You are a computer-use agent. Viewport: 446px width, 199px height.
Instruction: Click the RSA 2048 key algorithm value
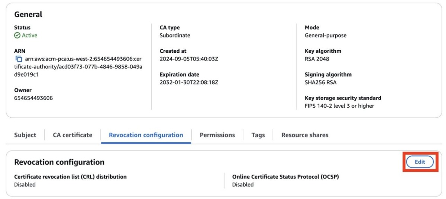click(x=317, y=59)
